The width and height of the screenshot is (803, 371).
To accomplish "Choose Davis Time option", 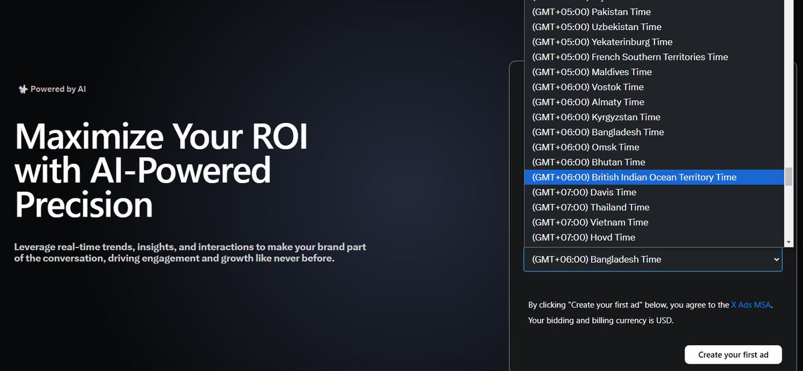I will (654, 193).
